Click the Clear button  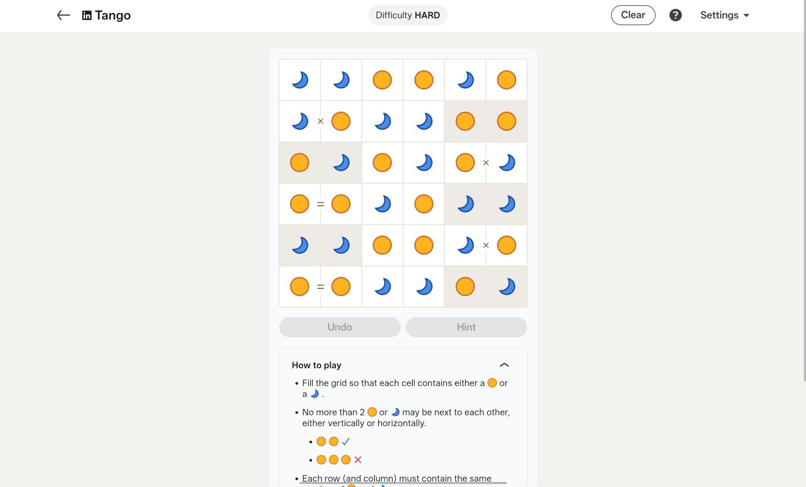pyautogui.click(x=633, y=15)
